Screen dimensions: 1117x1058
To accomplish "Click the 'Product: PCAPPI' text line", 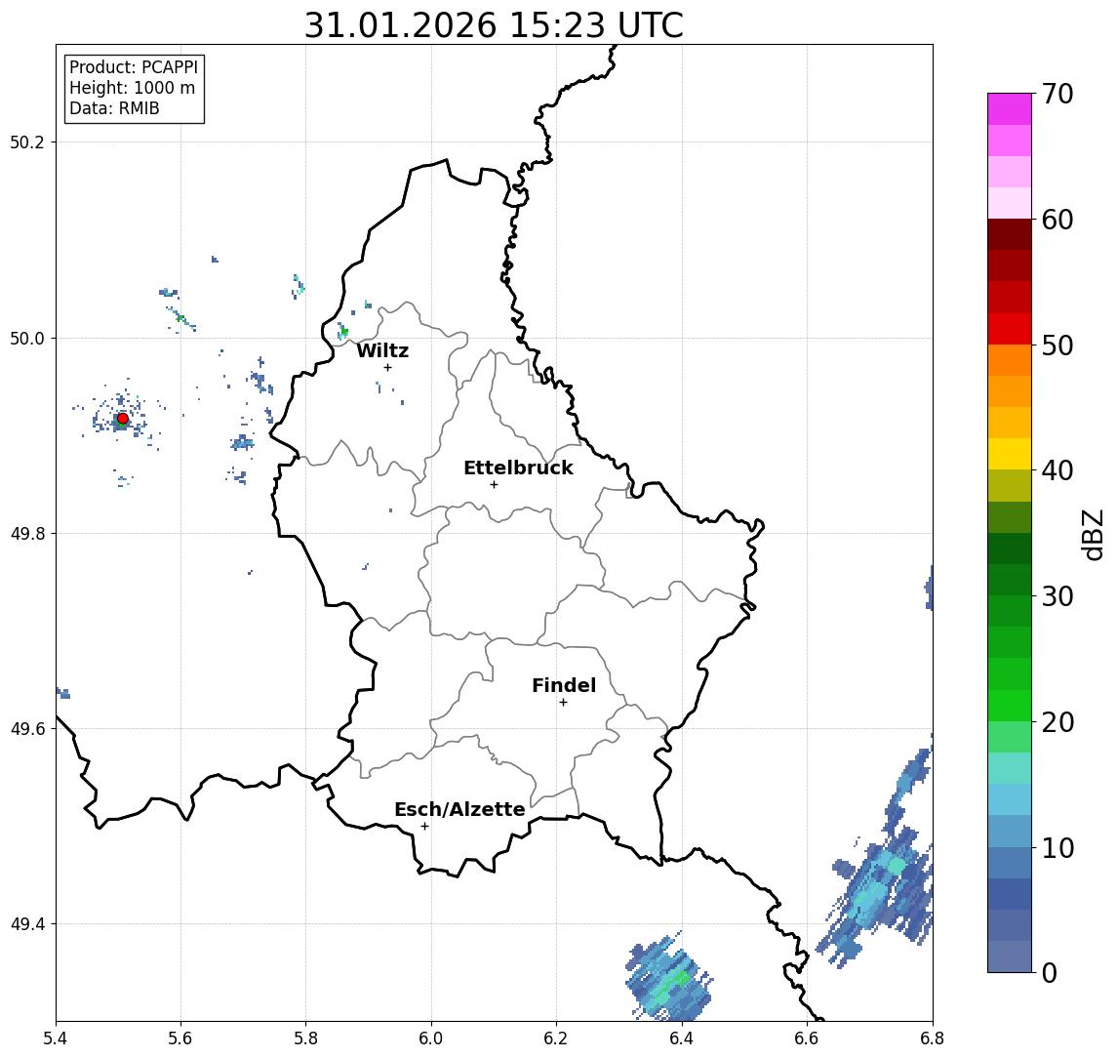I will (134, 67).
